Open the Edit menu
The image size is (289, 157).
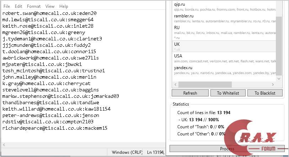tap(18, 6)
